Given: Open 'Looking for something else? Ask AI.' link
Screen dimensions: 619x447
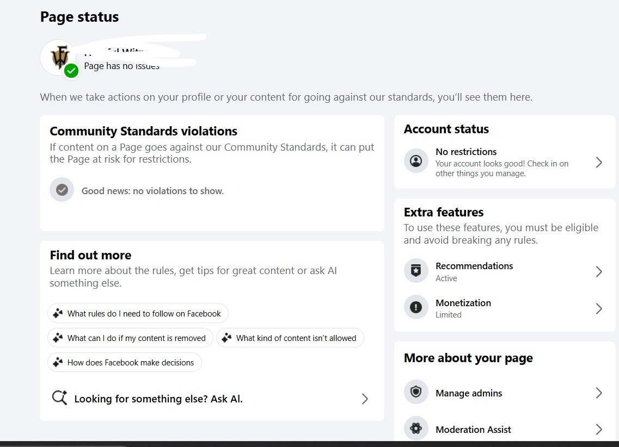Looking at the screenshot, I should click(x=158, y=399).
